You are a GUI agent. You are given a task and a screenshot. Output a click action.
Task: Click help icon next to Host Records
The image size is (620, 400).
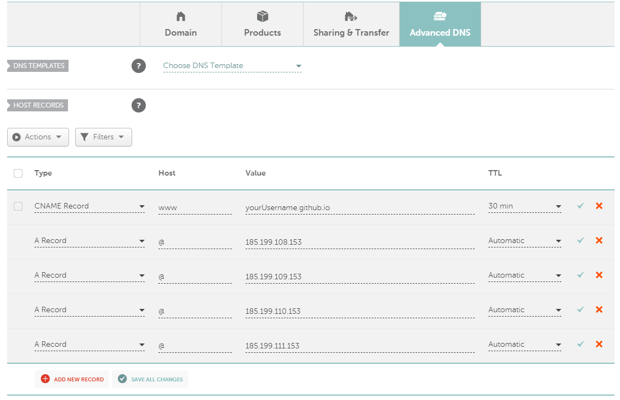[139, 105]
